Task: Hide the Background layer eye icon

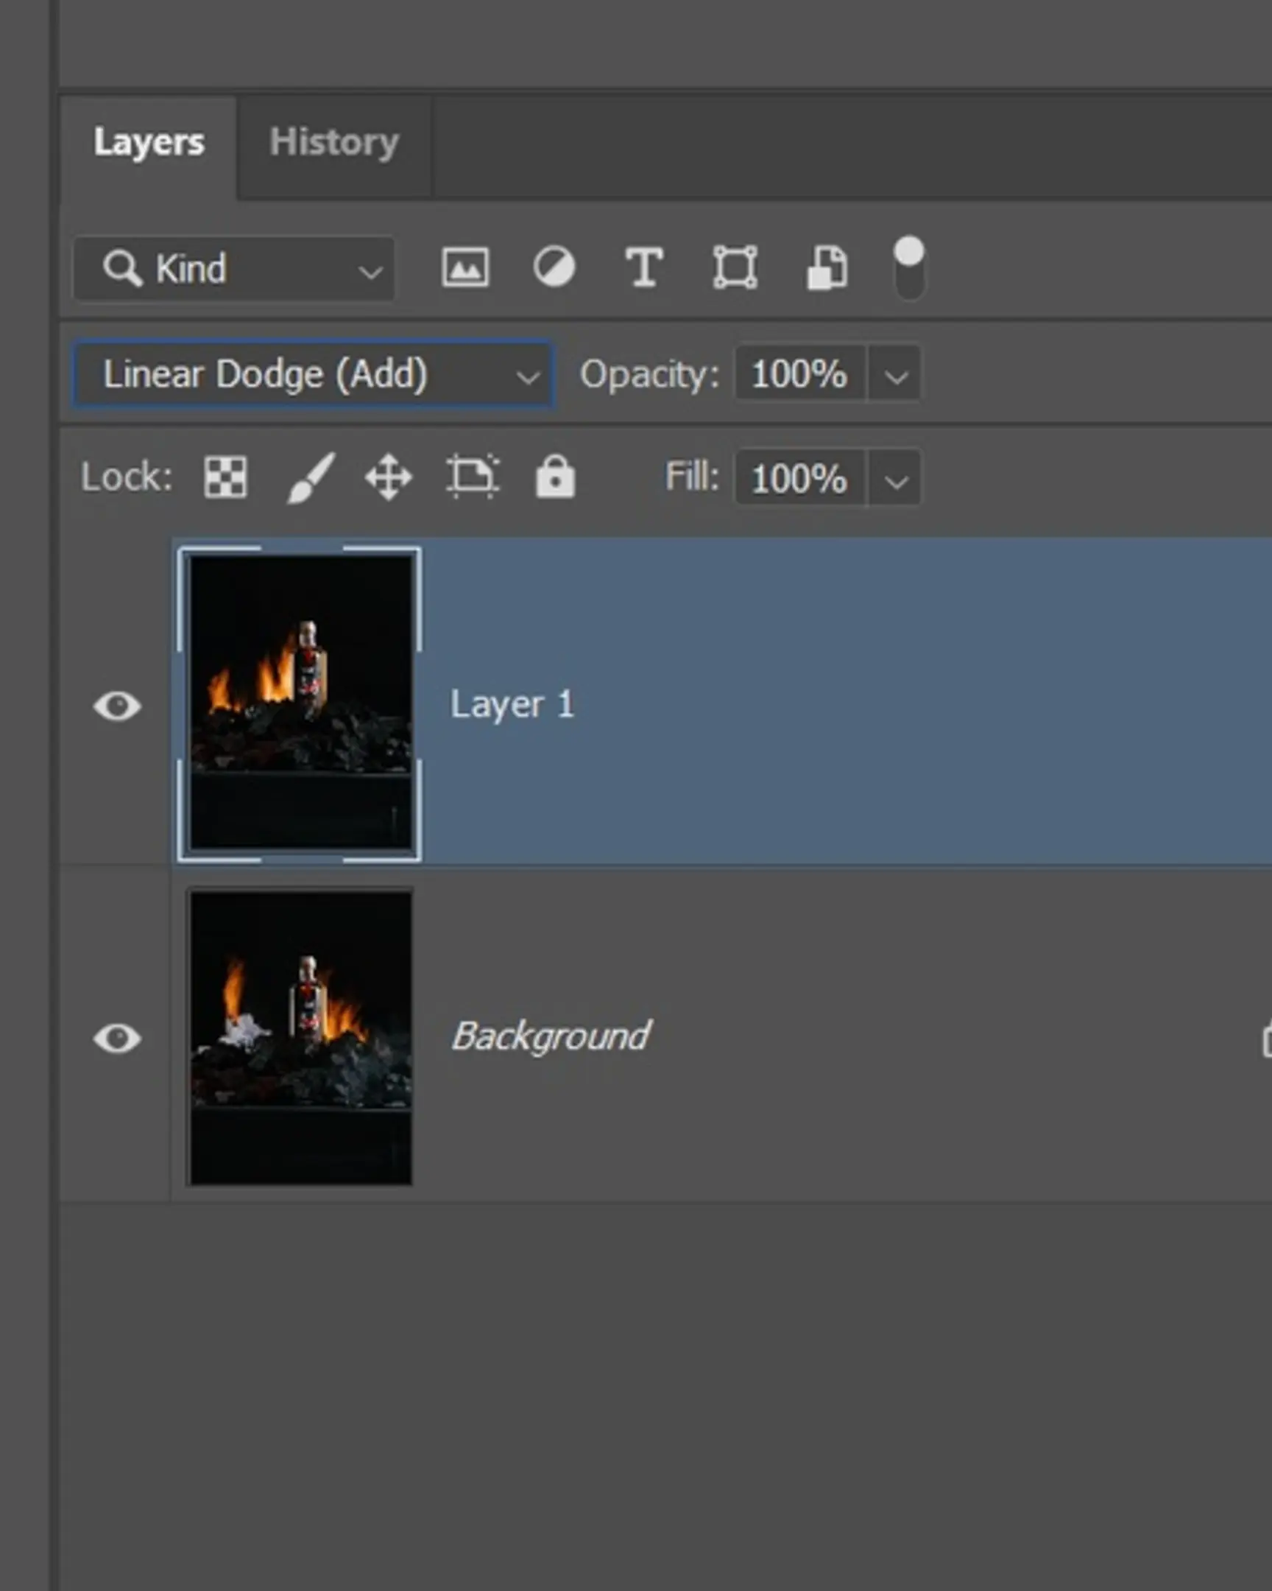Action: point(117,1039)
